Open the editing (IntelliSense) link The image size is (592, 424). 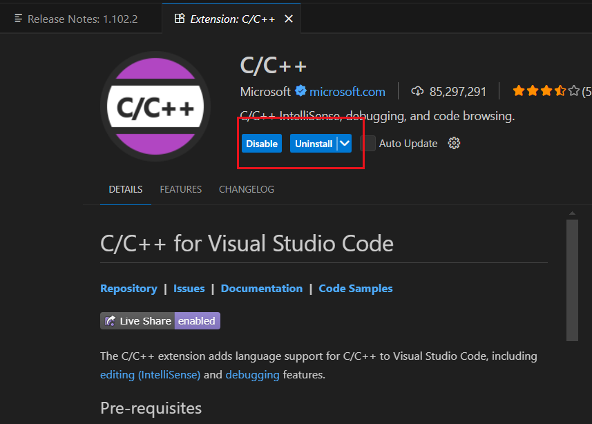(151, 375)
